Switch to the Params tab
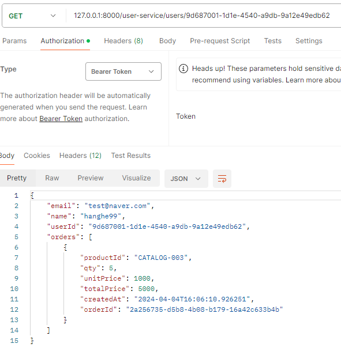This screenshot has width=341, height=355. (14, 41)
